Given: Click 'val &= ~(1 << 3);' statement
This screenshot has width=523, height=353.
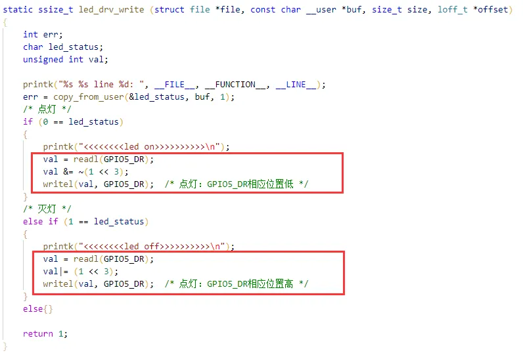Looking at the screenshot, I should click(85, 172).
